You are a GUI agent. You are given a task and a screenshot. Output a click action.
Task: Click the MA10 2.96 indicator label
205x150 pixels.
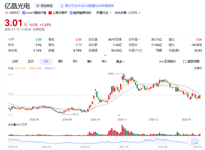[x=35, y=68]
